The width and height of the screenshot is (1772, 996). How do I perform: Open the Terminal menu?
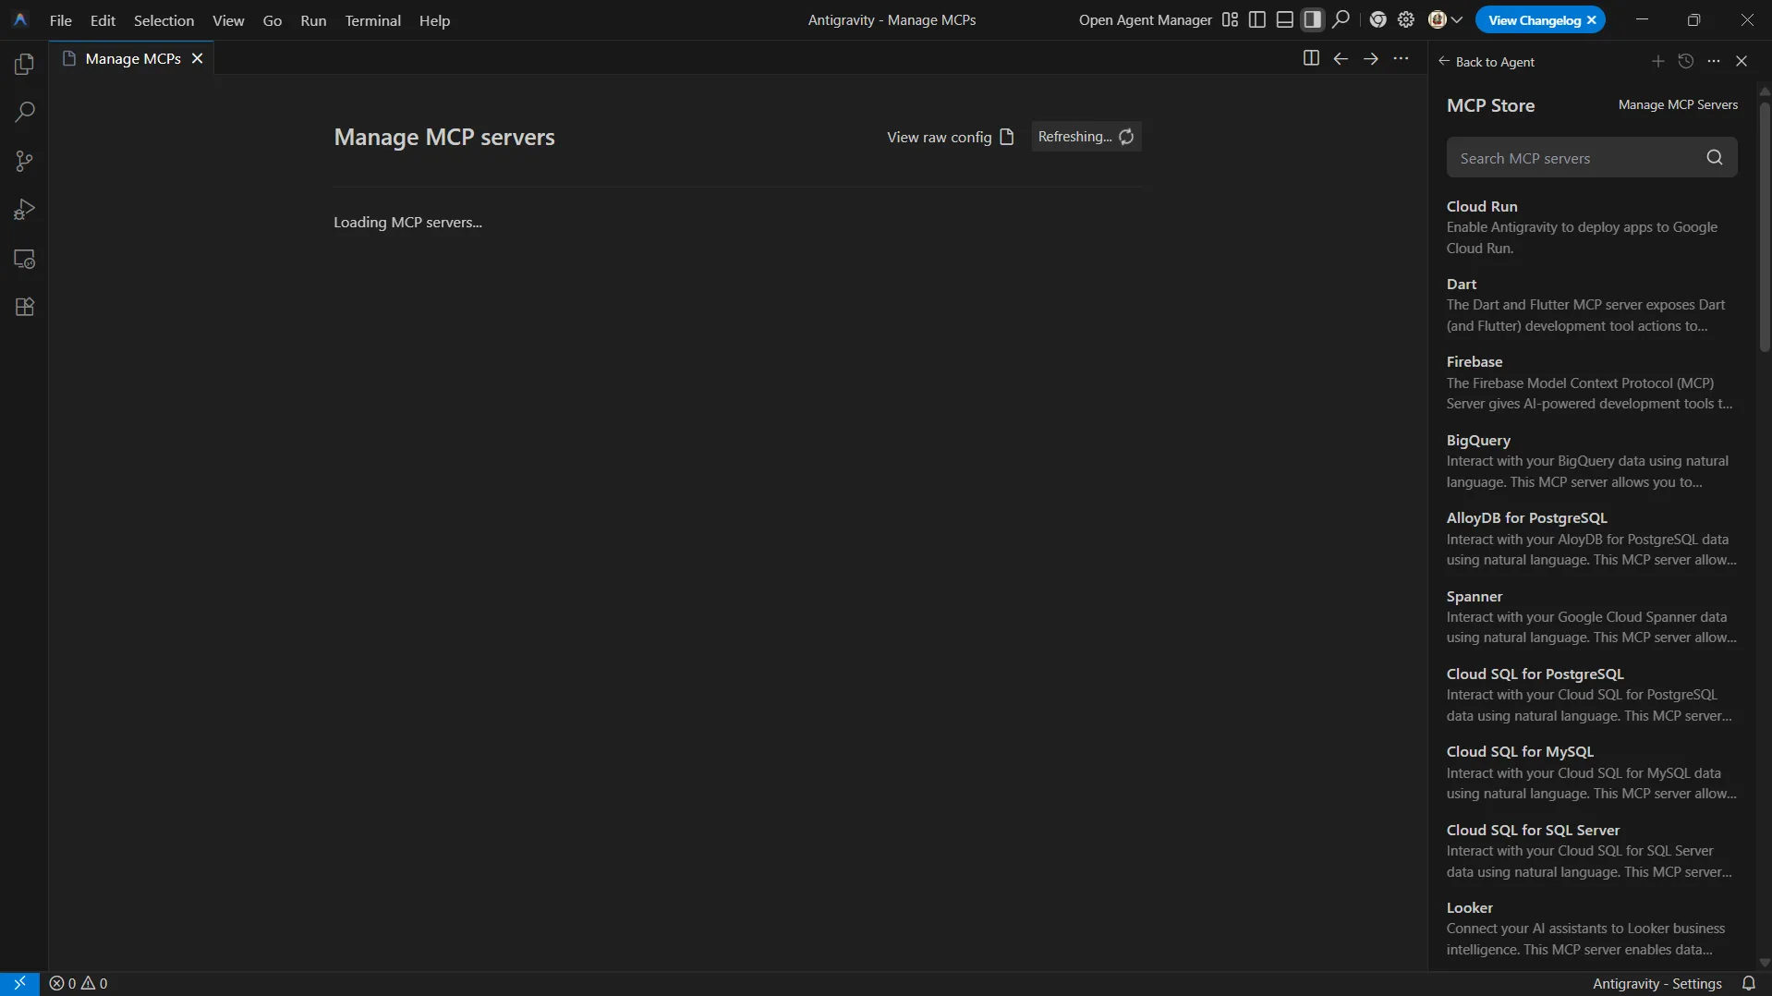tap(372, 20)
